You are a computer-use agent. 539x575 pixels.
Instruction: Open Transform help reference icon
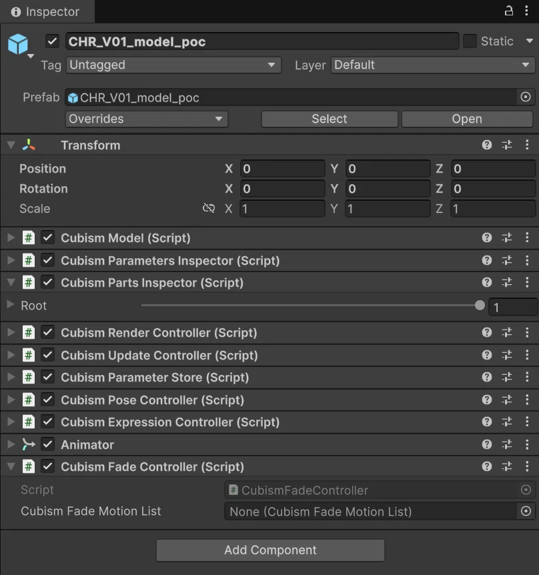point(486,145)
